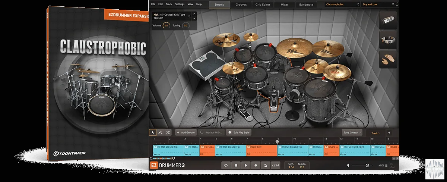Switch to the Mixer tab

(285, 5)
